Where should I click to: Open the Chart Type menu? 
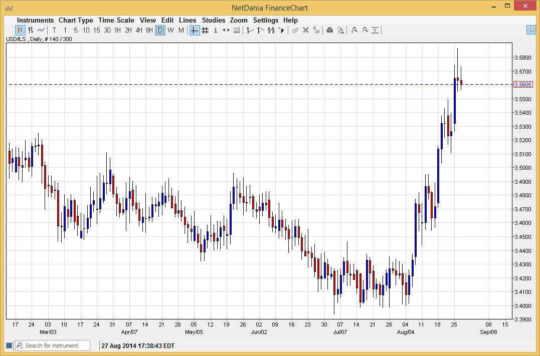pos(76,20)
